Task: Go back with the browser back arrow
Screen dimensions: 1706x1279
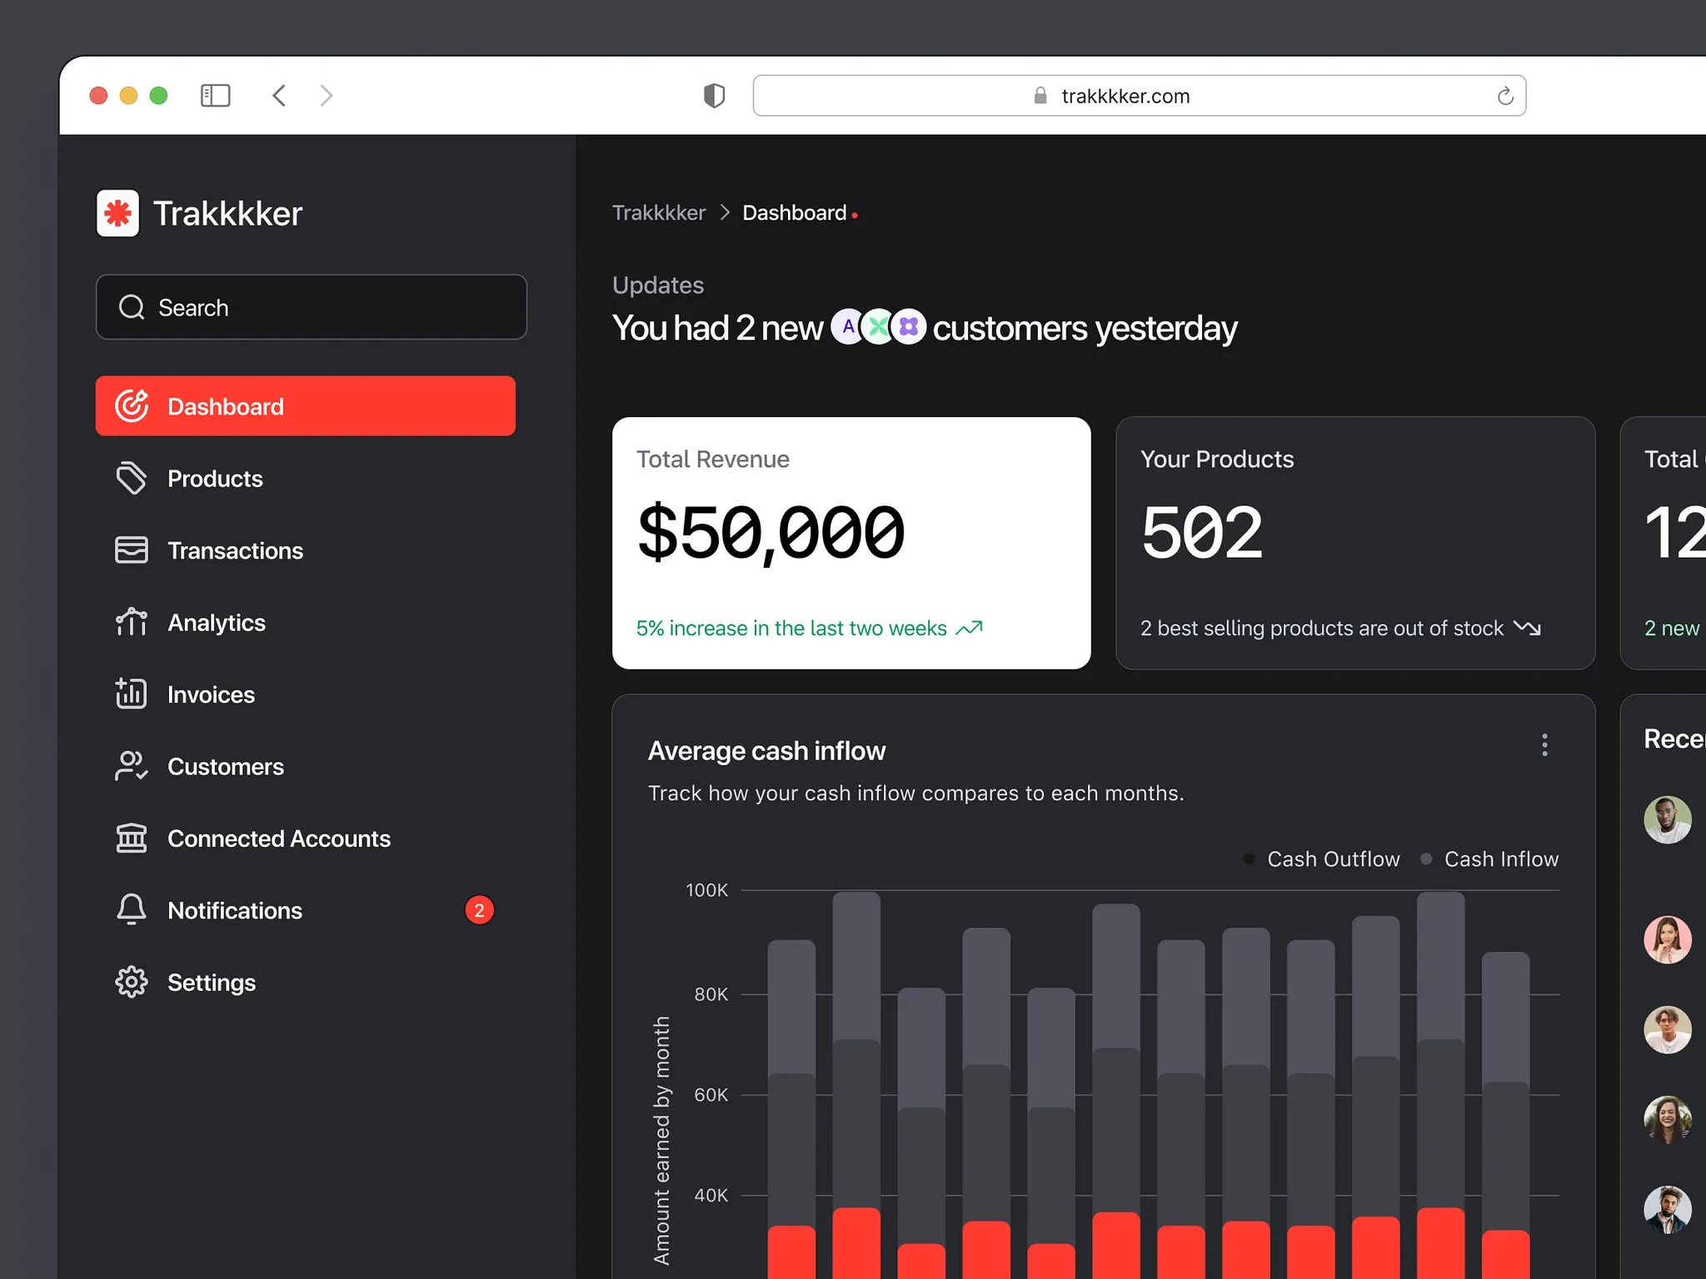Action: tap(279, 96)
